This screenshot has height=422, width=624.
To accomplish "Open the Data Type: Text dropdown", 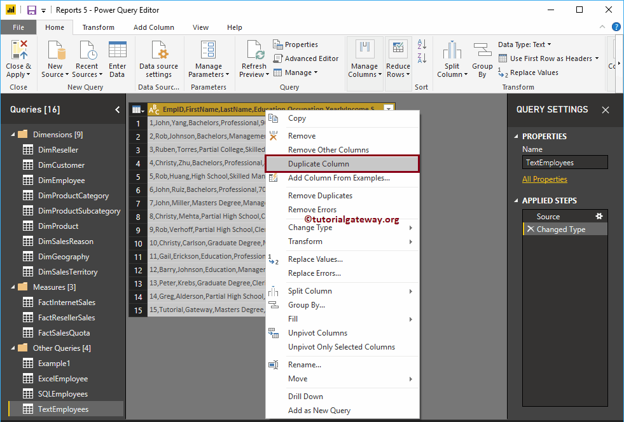I will coord(525,44).
